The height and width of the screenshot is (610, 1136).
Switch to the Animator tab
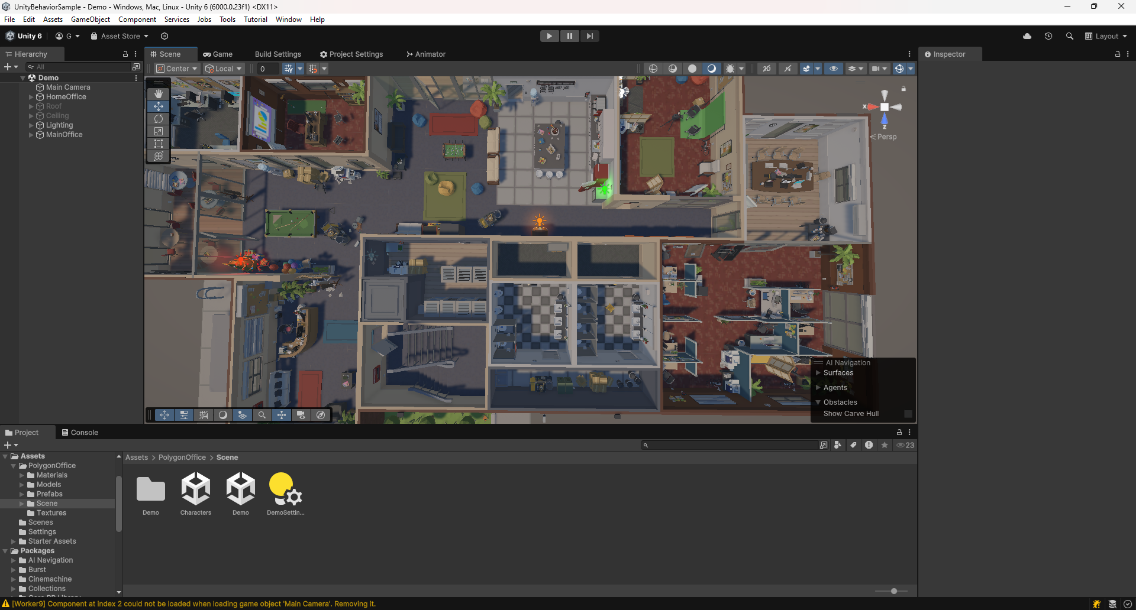[x=426, y=54]
